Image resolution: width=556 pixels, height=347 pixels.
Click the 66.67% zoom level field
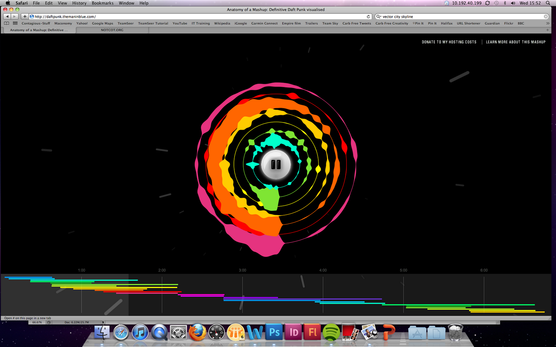coord(37,322)
